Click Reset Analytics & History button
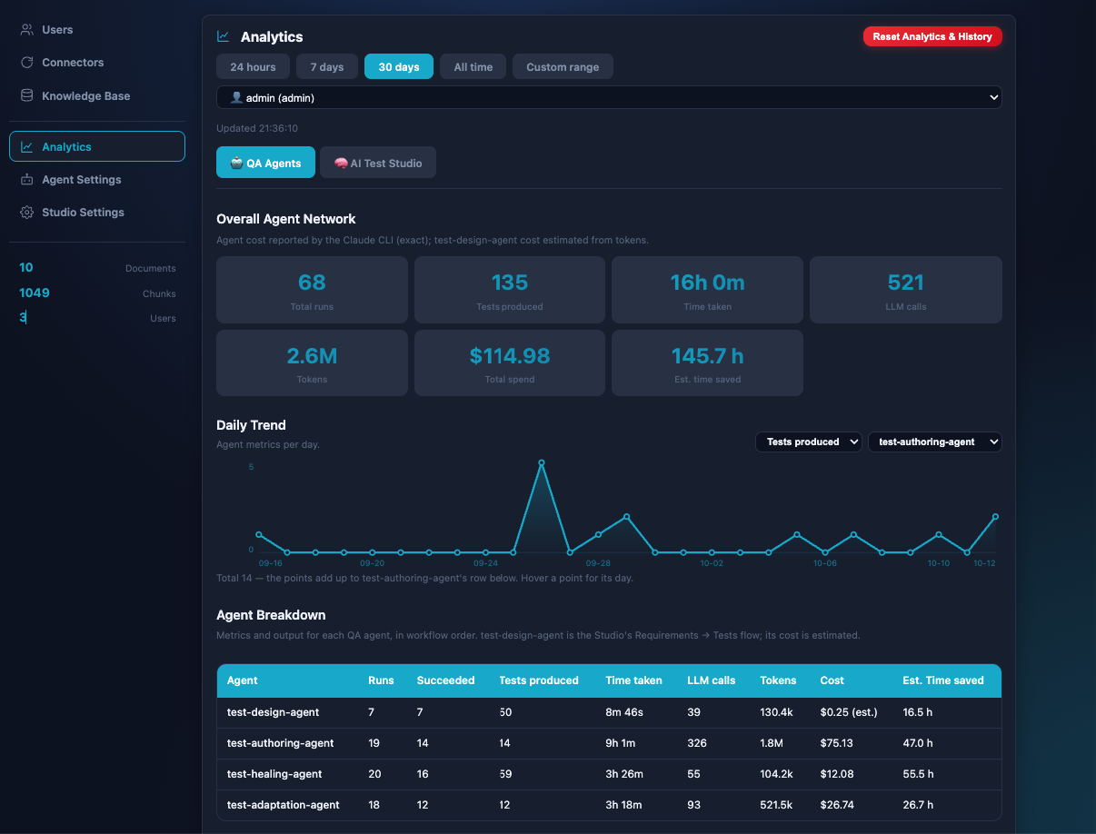 tap(932, 36)
